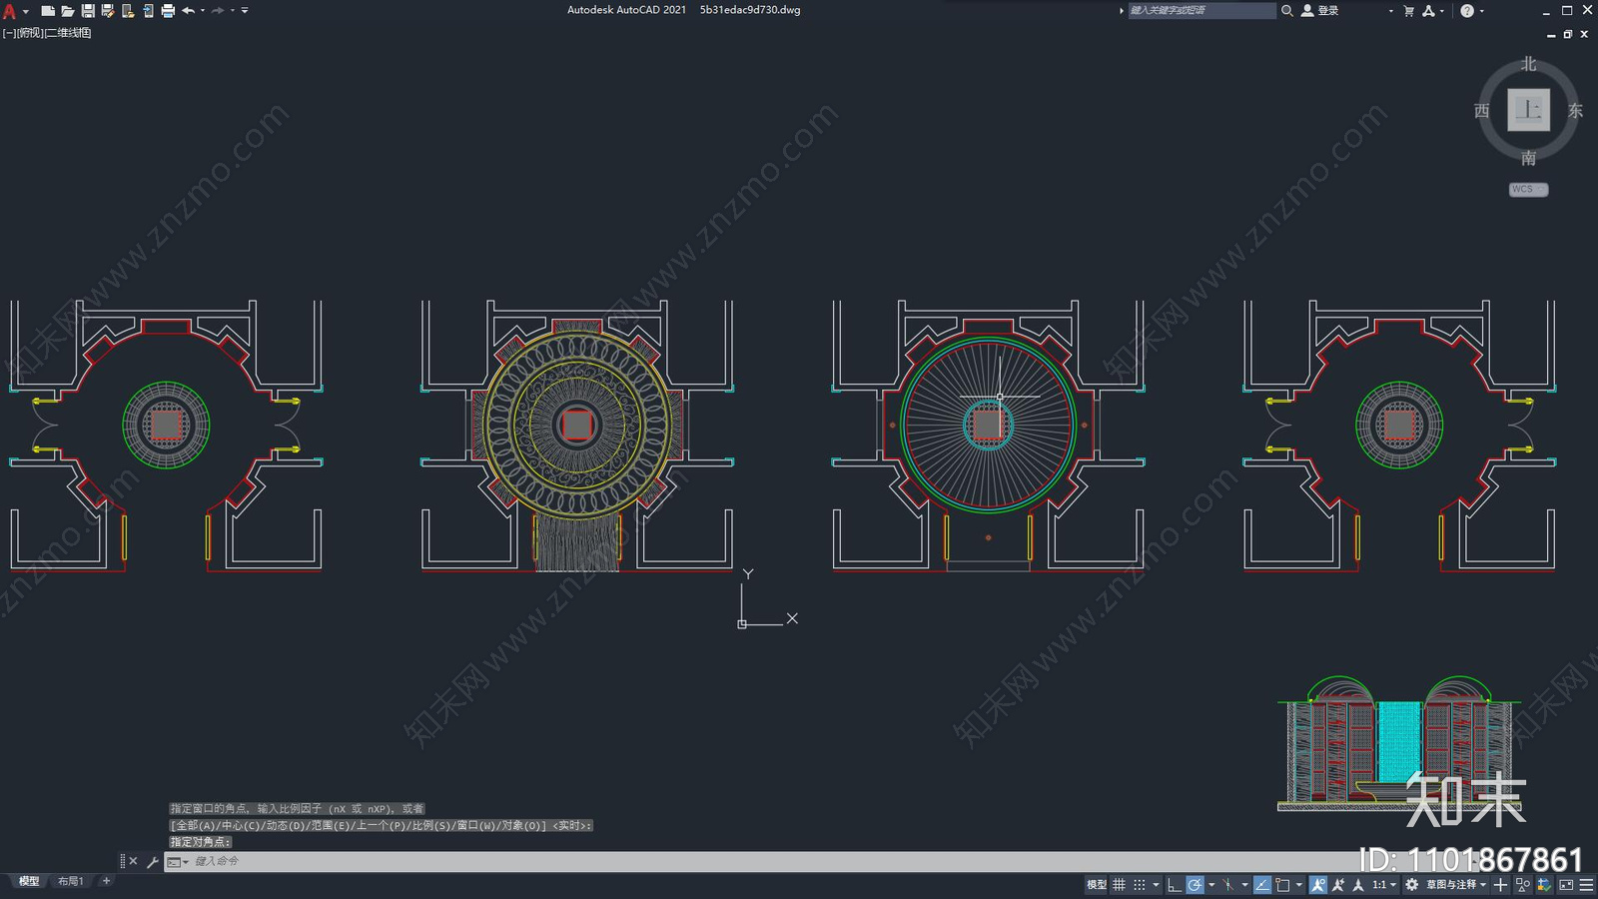The image size is (1598, 899).
Task: Save the drawing using the Save icon
Action: pos(88,11)
